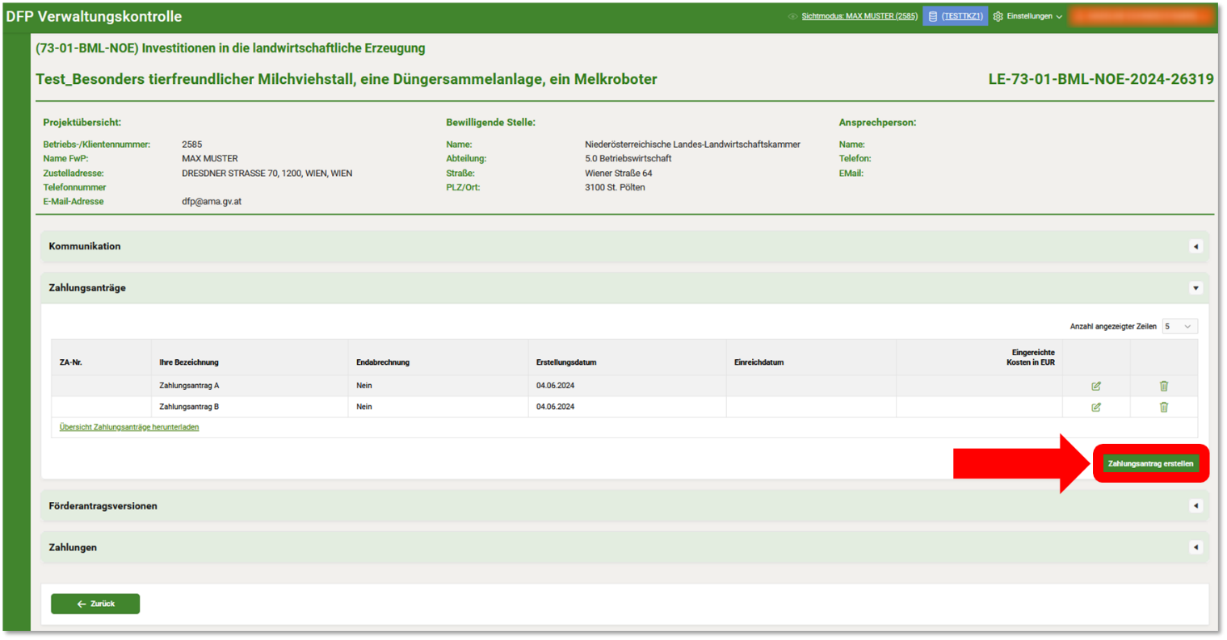Edit Zahlungsantrag A with pencil icon
The width and height of the screenshot is (1227, 640).
tap(1095, 386)
